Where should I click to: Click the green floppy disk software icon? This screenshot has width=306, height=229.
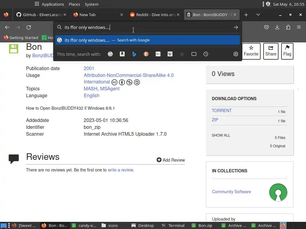tap(14, 49)
